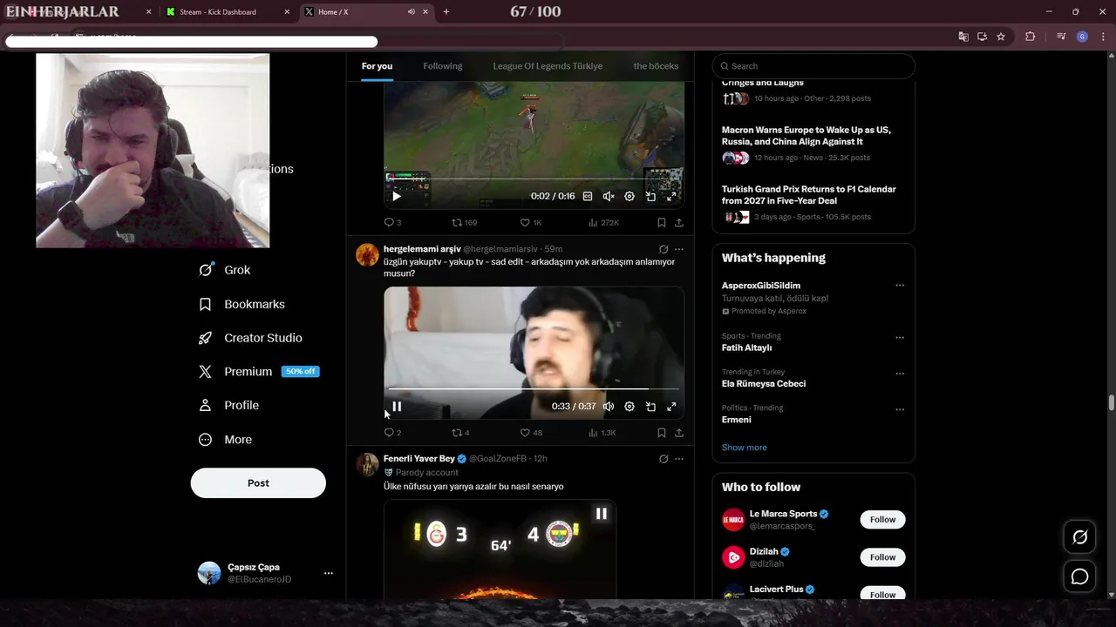Open options for Ermeni trend

tap(900, 409)
